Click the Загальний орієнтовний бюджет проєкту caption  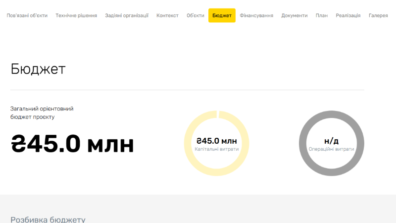42,112
